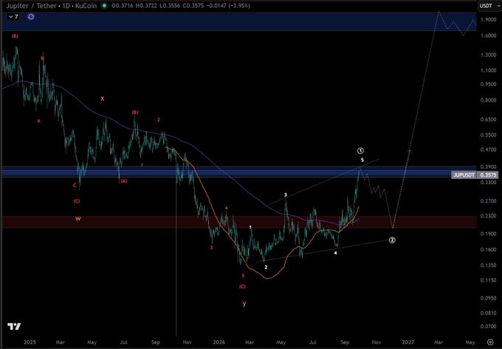This screenshot has height=349, width=502.
Task: Select the red (C) label above orange y
Action: 242,286
